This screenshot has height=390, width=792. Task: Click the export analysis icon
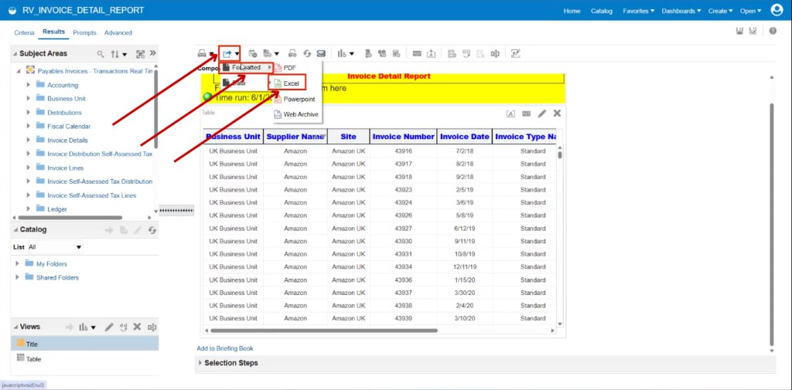(227, 53)
